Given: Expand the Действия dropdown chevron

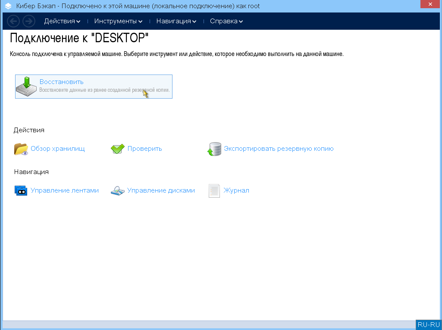Looking at the screenshot, I should point(78,22).
